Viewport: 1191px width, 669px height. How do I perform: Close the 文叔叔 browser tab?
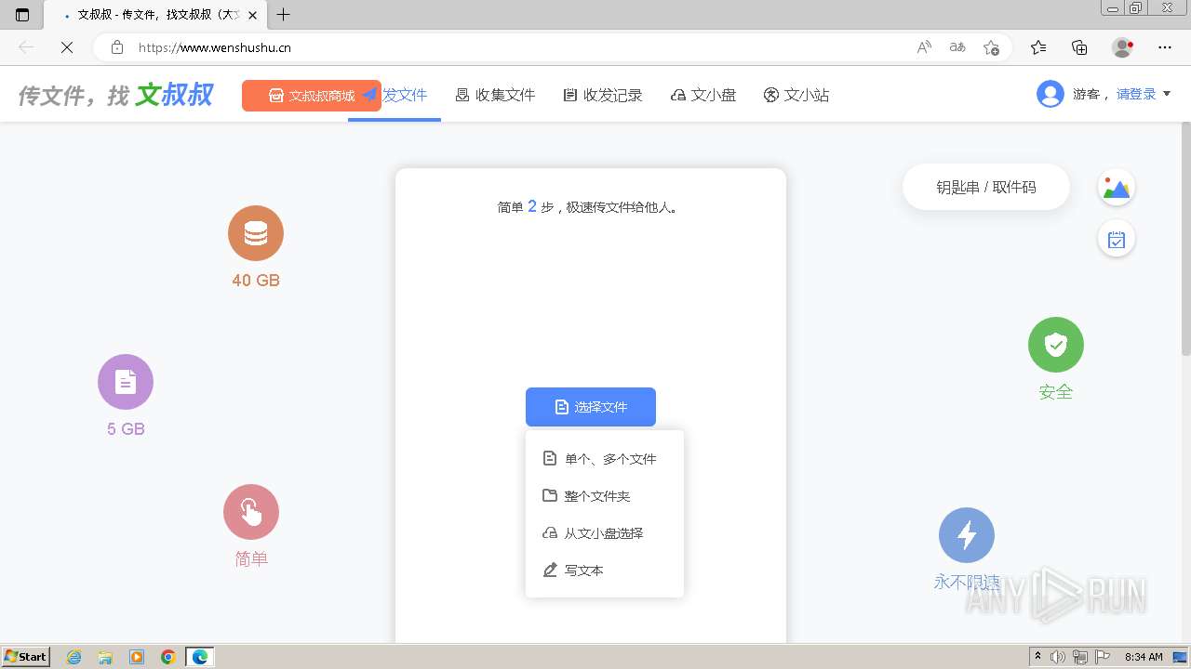pyautogui.click(x=252, y=15)
